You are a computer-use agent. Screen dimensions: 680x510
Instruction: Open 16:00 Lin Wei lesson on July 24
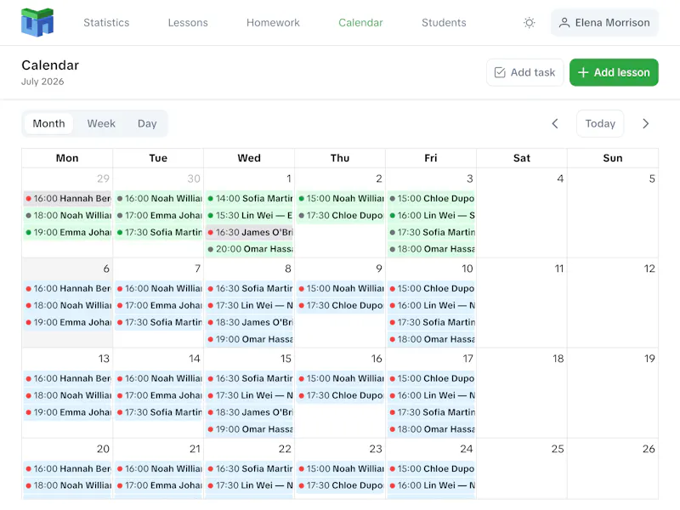[x=432, y=485]
